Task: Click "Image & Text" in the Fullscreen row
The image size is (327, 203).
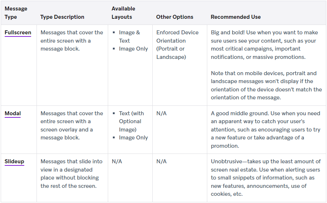Action: click(x=129, y=36)
